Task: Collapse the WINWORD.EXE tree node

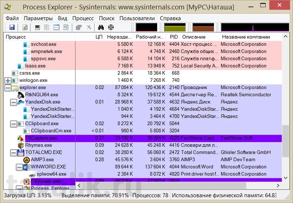Action: [x=19, y=167]
